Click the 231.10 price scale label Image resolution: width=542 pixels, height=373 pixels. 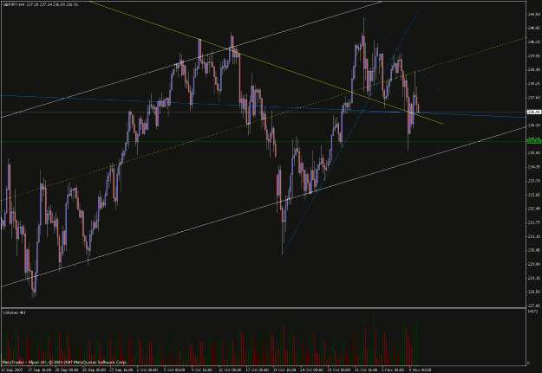(x=534, y=236)
